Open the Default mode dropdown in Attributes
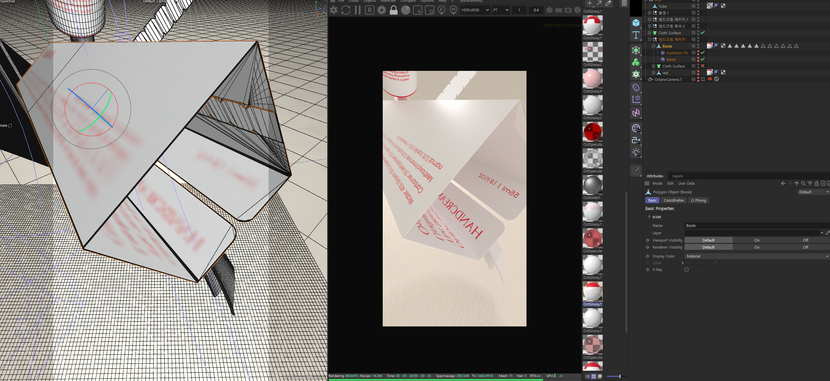 (813, 192)
